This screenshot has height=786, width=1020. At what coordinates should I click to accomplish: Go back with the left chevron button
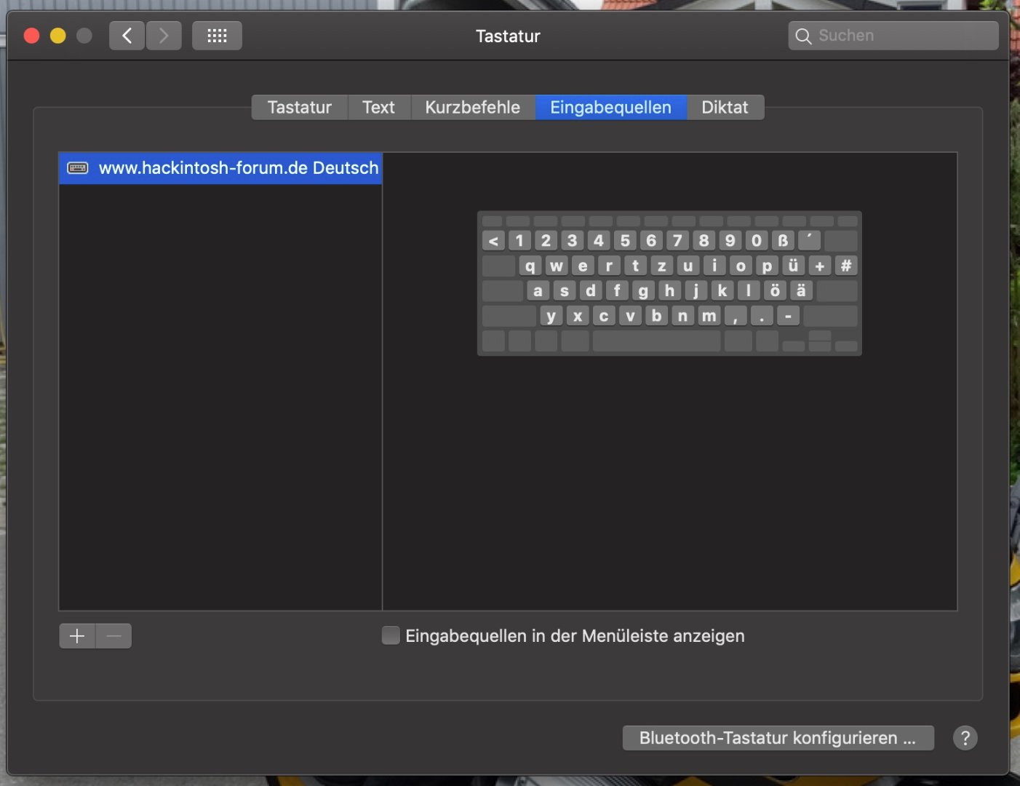coord(127,36)
